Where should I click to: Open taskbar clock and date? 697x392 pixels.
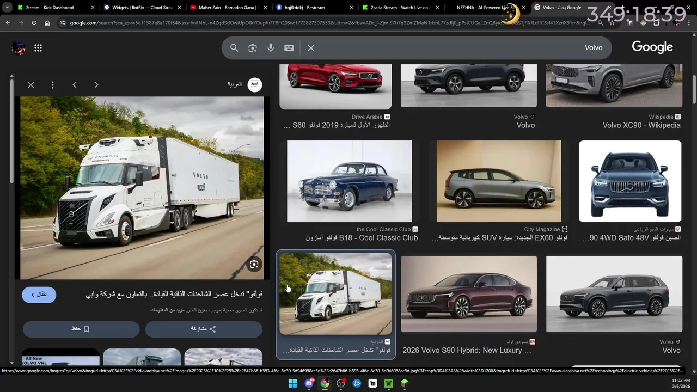point(681,383)
